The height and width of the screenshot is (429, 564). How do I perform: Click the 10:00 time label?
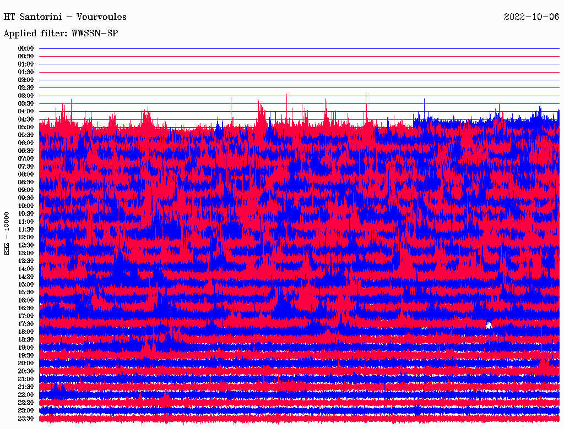click(x=26, y=206)
